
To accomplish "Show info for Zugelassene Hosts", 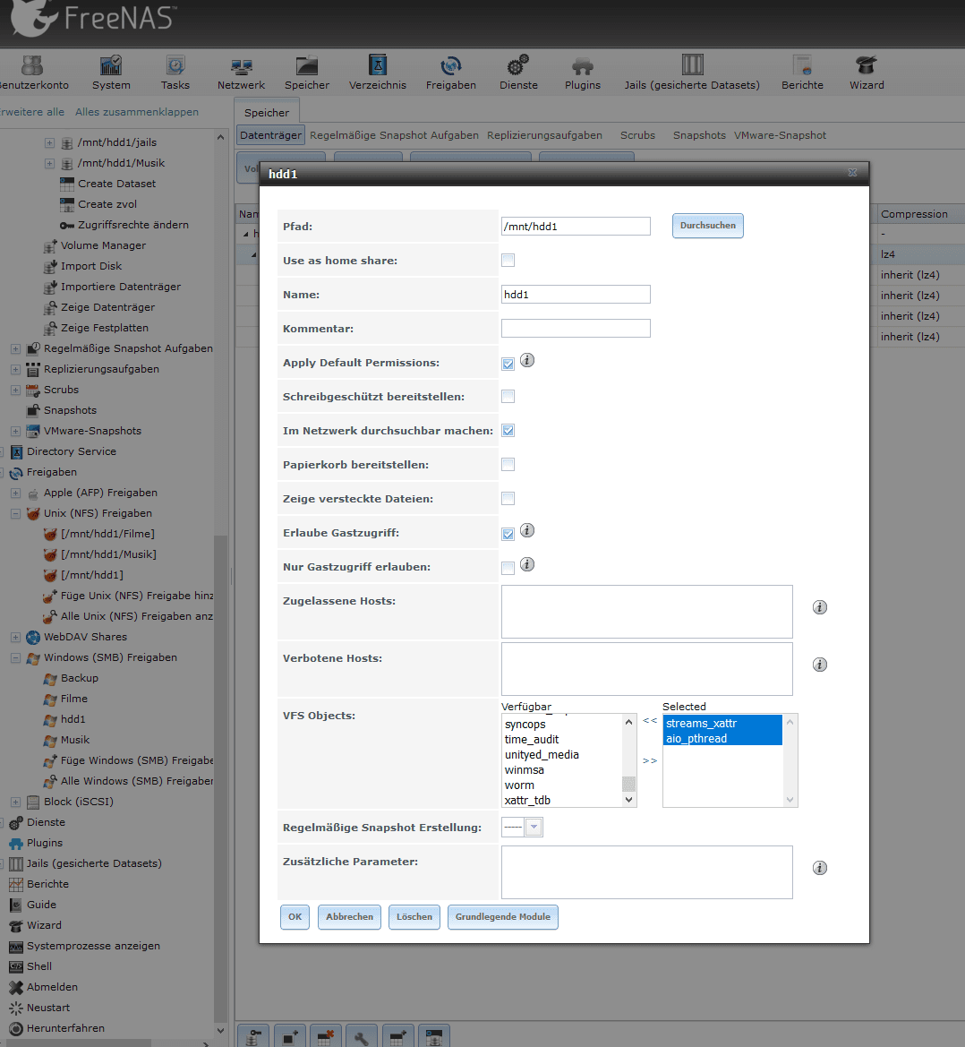I will click(819, 607).
